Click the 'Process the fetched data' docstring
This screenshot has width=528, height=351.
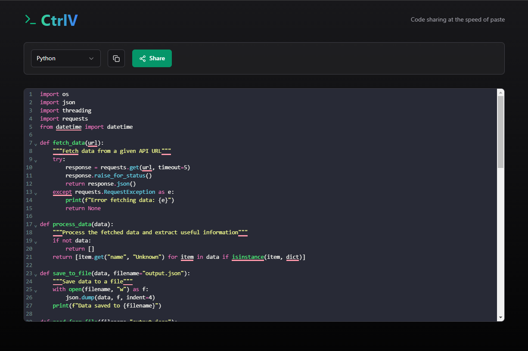tap(150, 233)
